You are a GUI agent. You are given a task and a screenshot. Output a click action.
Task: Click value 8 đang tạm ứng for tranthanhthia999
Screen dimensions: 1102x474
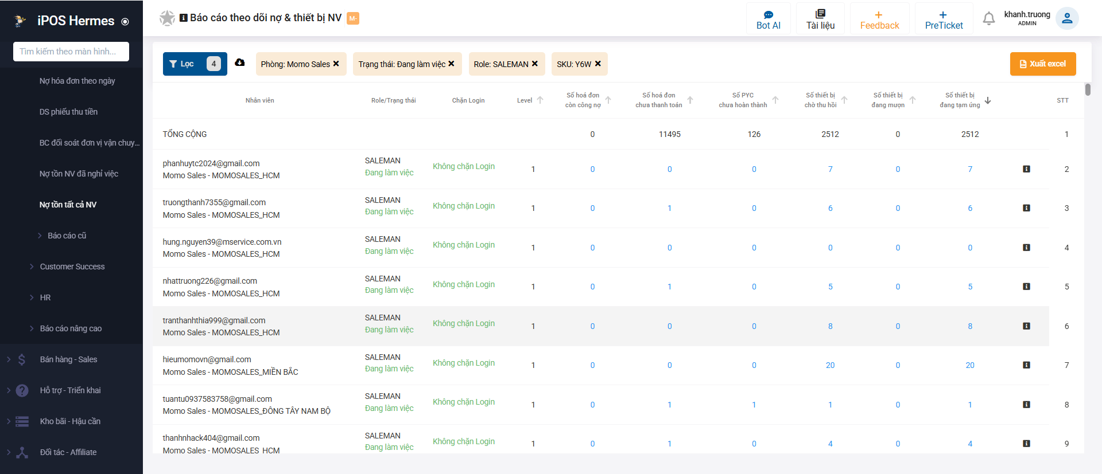point(970,326)
